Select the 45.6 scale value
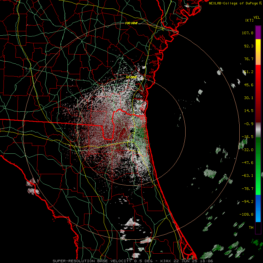The image size is (263, 263). pos(249,85)
